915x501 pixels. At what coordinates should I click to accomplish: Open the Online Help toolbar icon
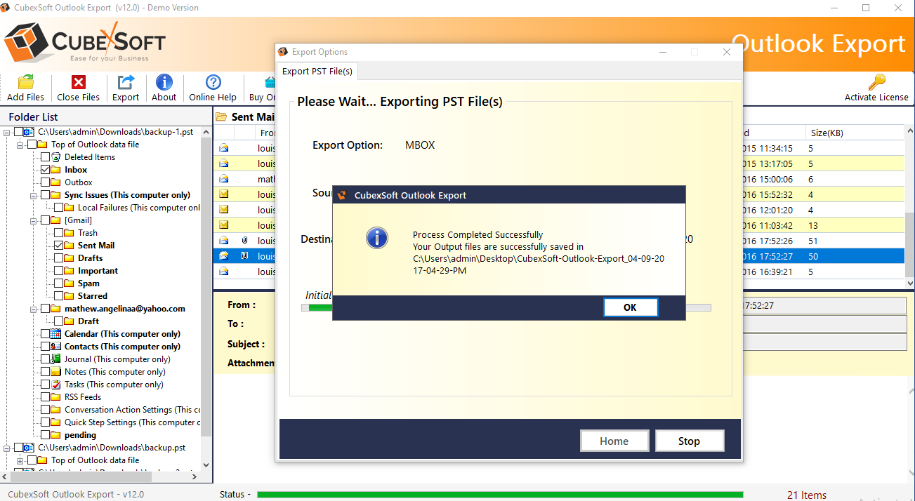pos(213,82)
